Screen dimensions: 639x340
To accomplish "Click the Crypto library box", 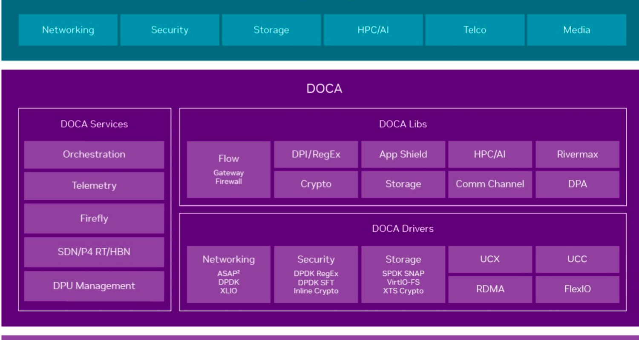I will coord(316,184).
